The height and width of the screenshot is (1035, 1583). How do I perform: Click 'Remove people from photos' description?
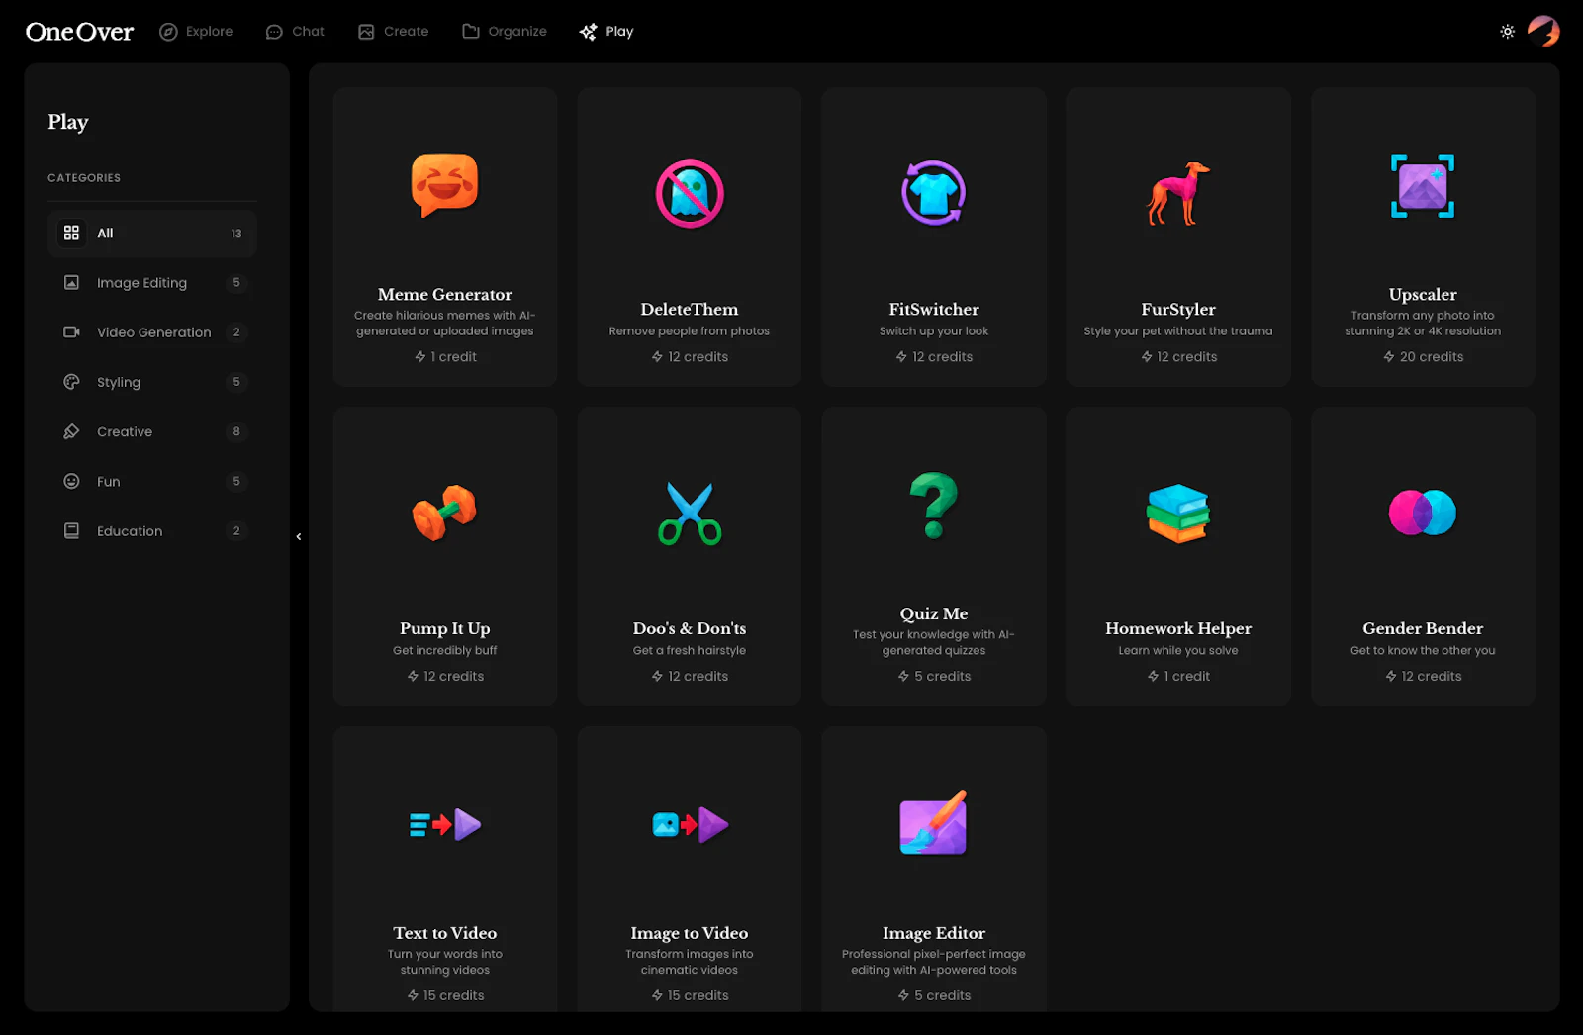(690, 331)
